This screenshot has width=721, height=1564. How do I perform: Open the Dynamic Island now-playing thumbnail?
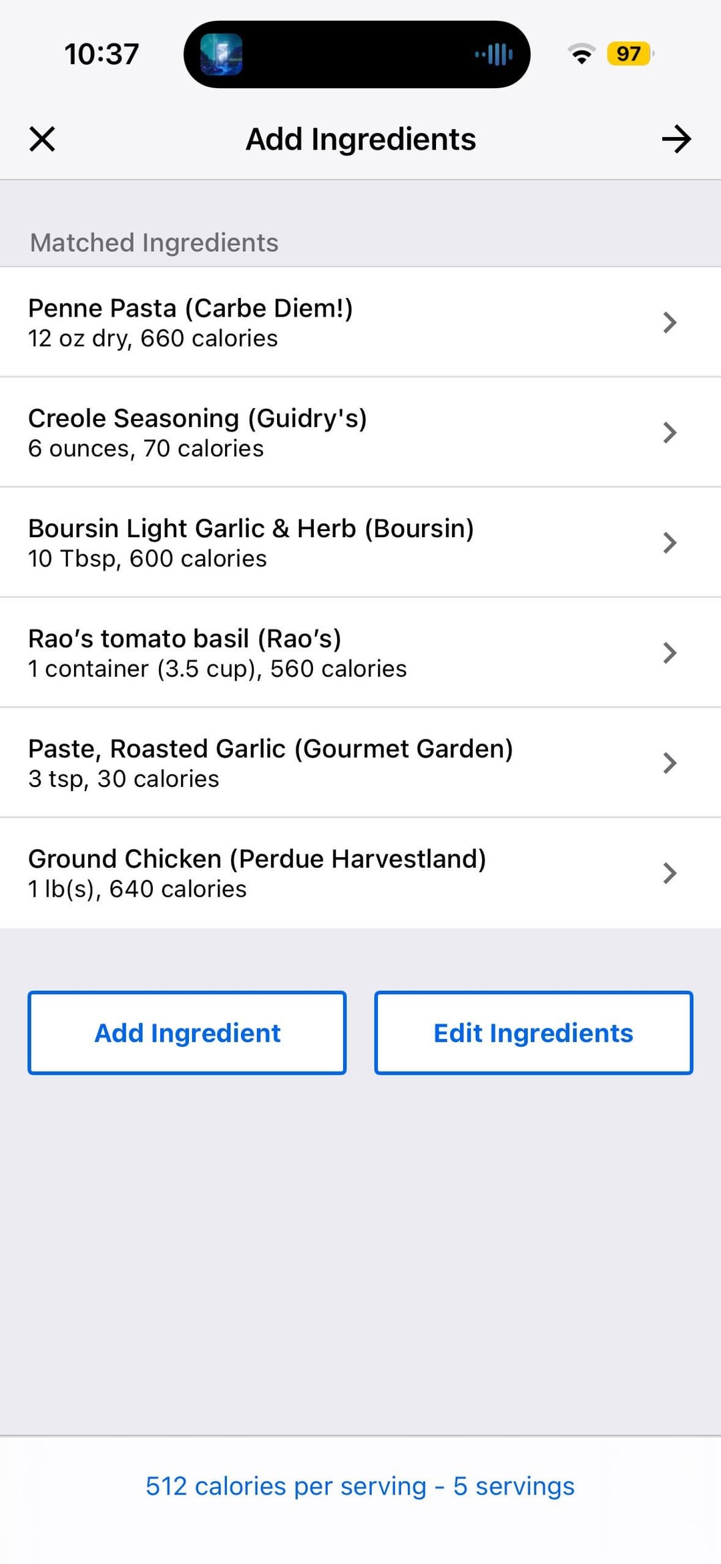(x=222, y=54)
